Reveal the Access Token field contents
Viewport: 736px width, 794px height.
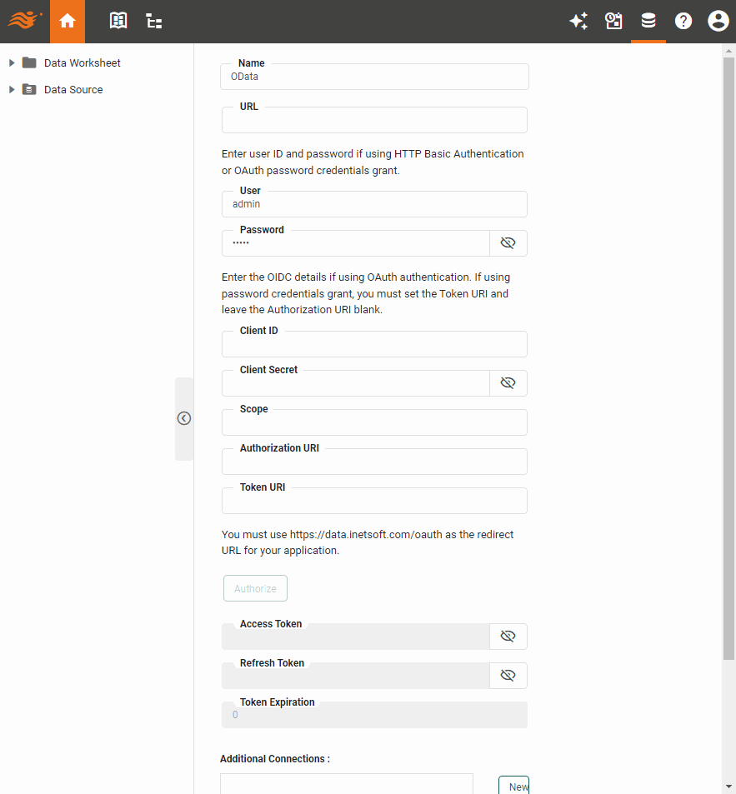[x=508, y=636]
